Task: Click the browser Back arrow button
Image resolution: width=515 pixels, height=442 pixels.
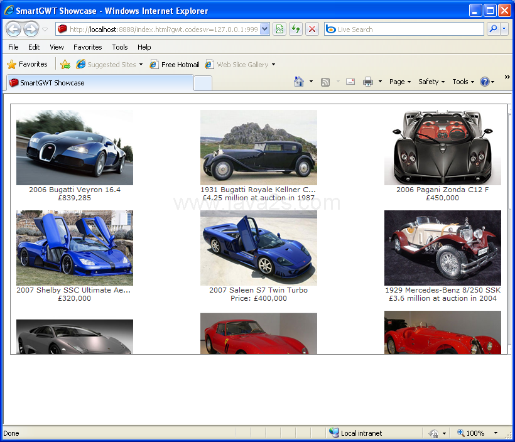Action: 13,30
